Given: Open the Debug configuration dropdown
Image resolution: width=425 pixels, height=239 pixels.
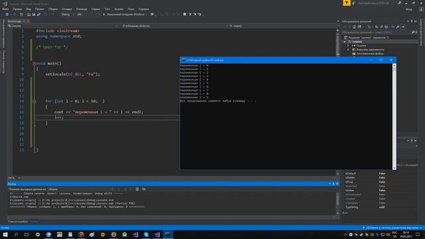Looking at the screenshot, I should coord(68,15).
